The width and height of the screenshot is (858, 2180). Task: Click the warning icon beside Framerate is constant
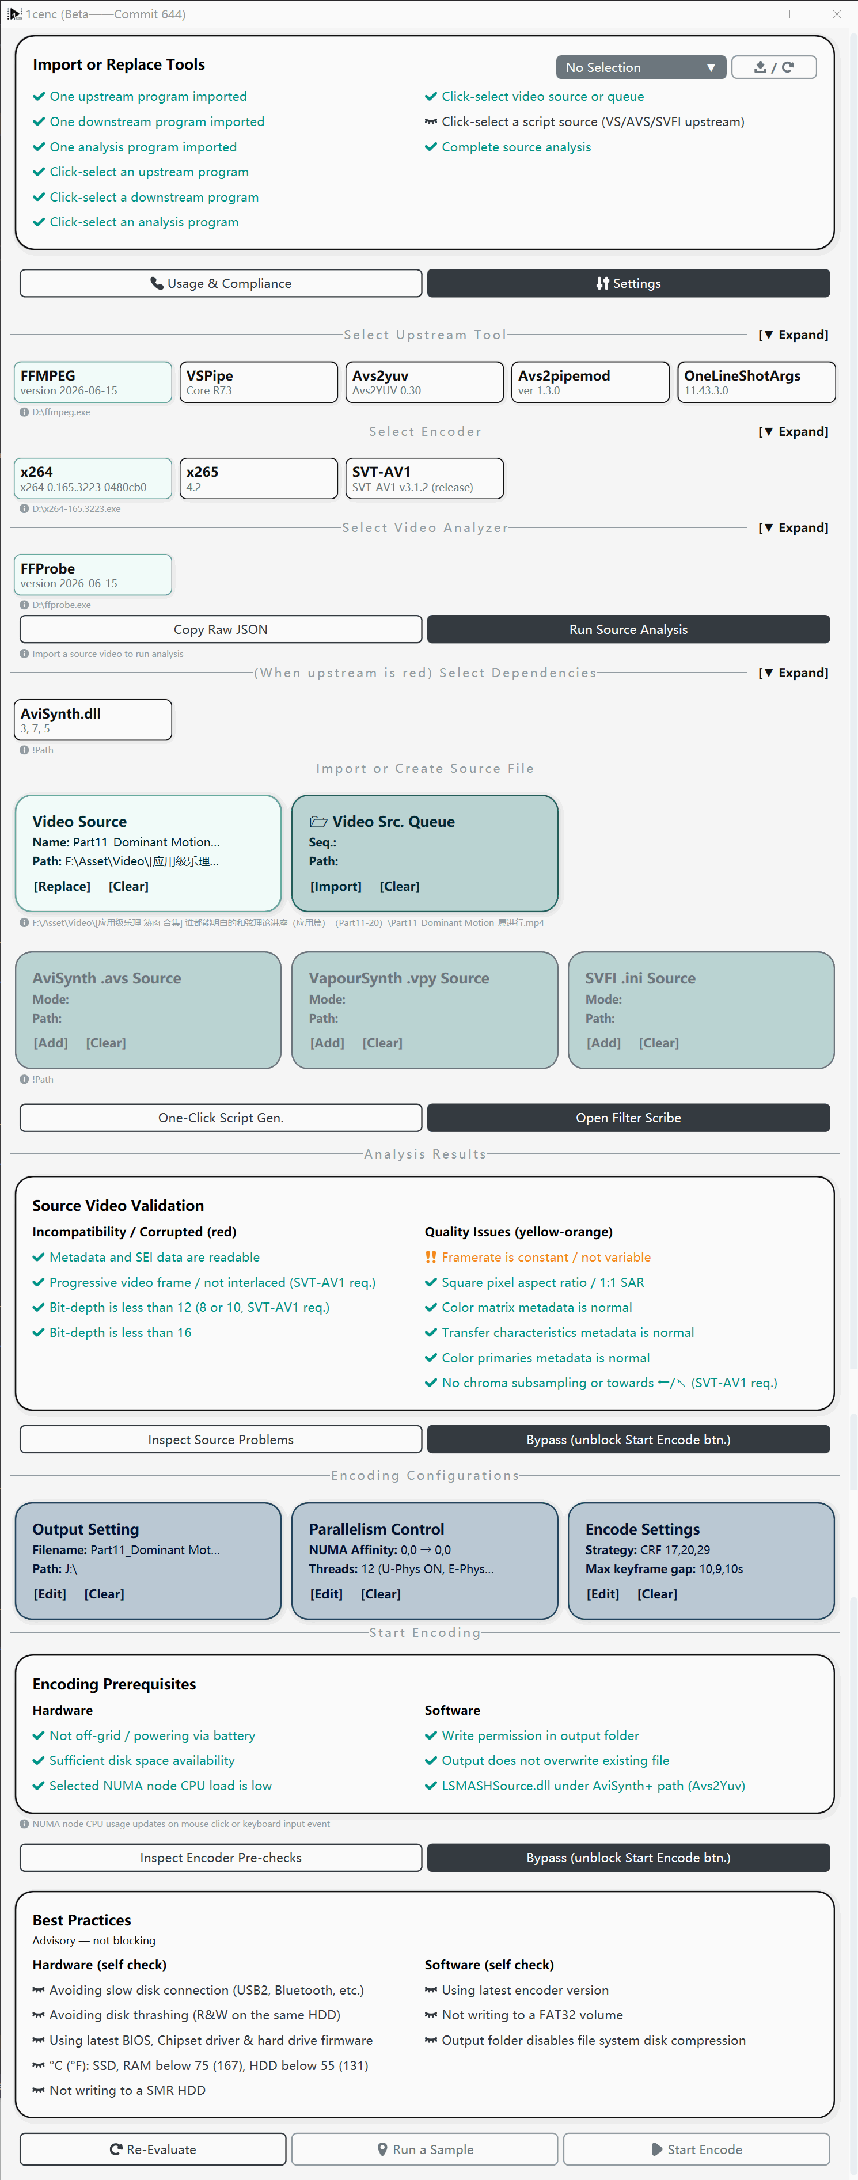click(431, 1258)
